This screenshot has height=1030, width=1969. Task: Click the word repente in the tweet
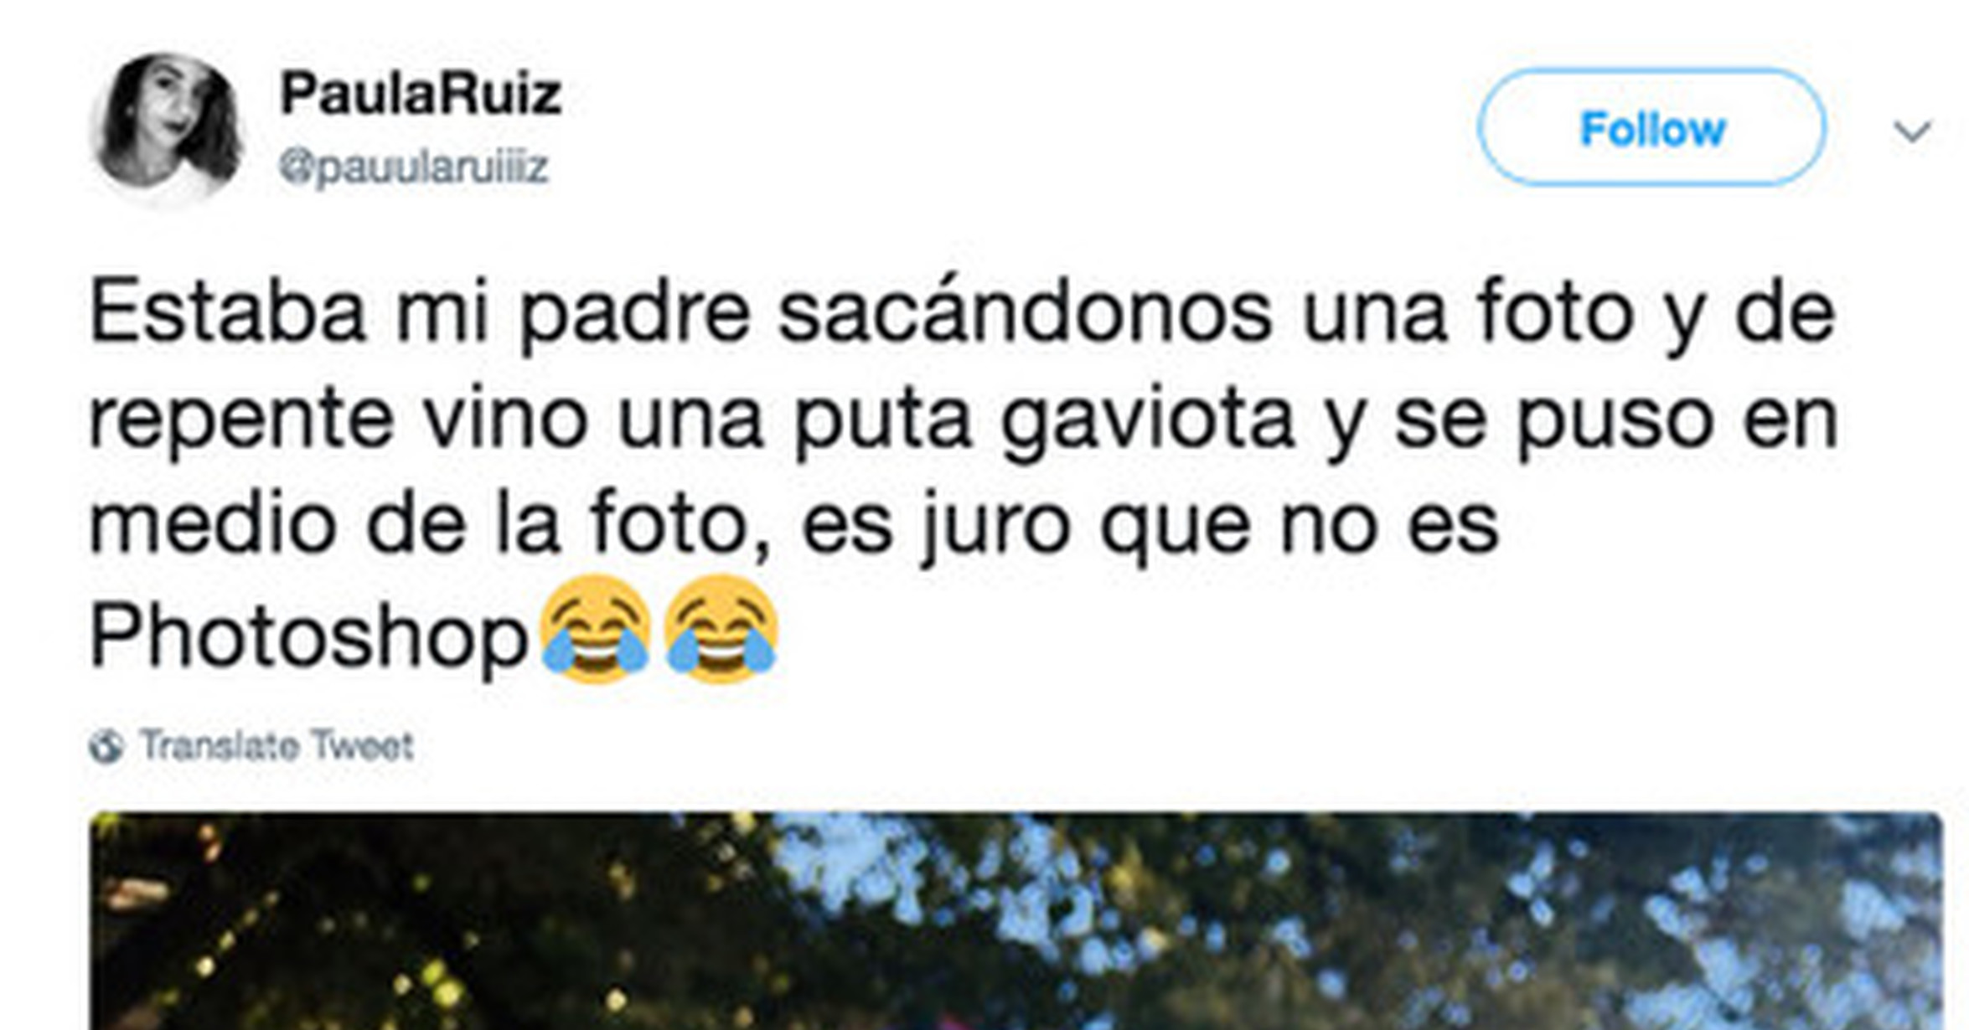coord(241,423)
